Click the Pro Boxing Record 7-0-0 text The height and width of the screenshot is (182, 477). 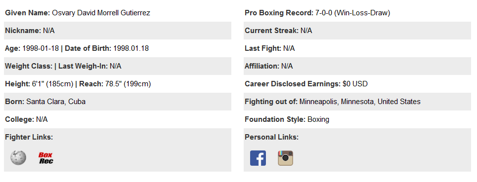(317, 13)
